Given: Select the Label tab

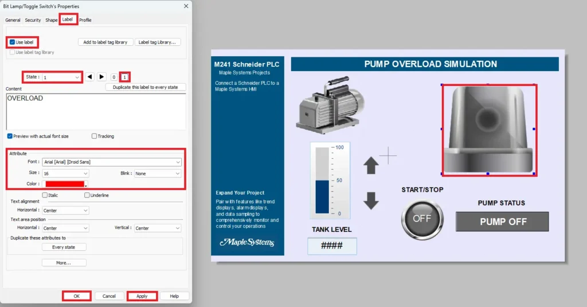Looking at the screenshot, I should tap(68, 19).
